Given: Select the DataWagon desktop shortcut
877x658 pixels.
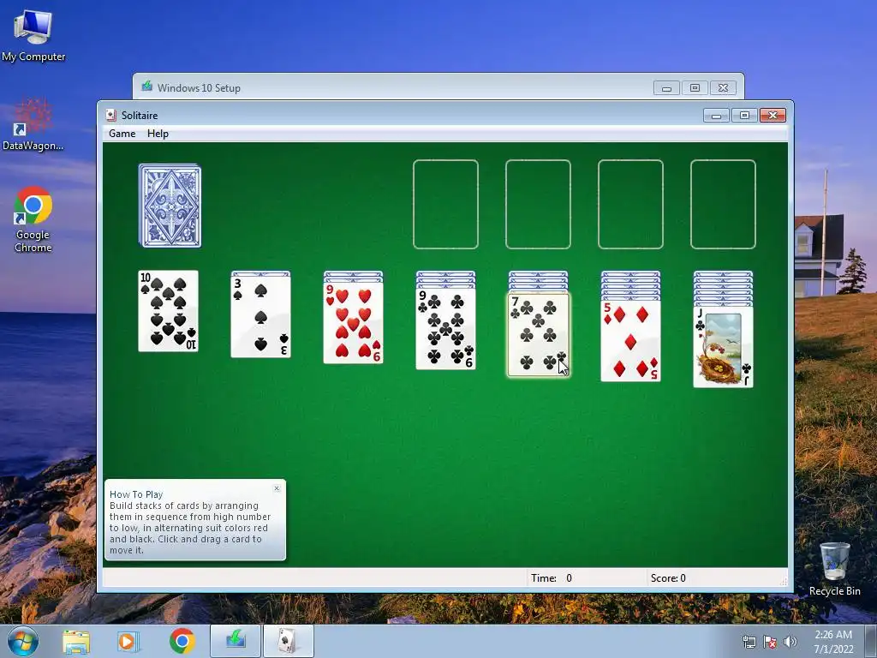Looking at the screenshot, I should point(33,125).
